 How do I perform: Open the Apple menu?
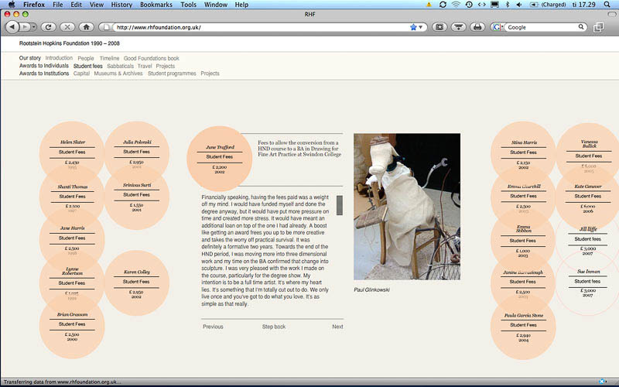12,5
